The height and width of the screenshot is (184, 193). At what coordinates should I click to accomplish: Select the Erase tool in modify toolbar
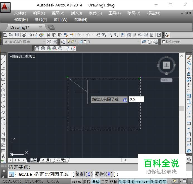(189, 58)
